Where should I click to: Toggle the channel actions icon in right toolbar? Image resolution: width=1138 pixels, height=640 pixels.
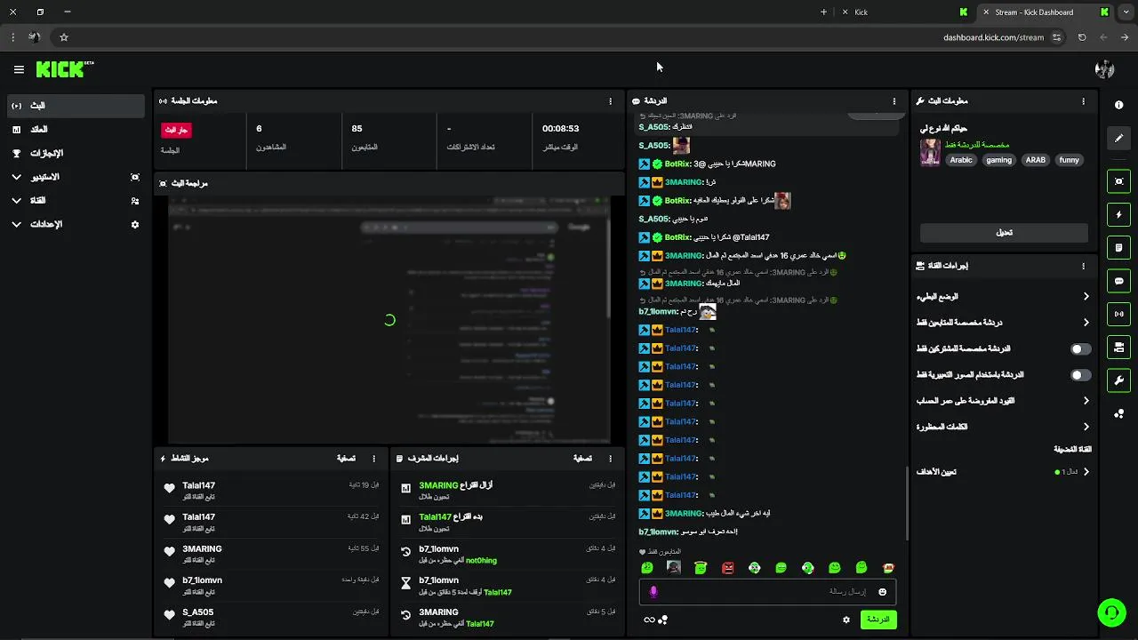click(1118, 347)
